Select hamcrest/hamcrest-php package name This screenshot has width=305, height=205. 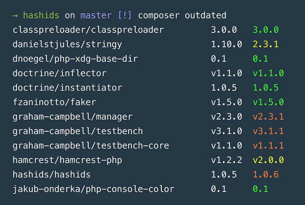click(67, 160)
